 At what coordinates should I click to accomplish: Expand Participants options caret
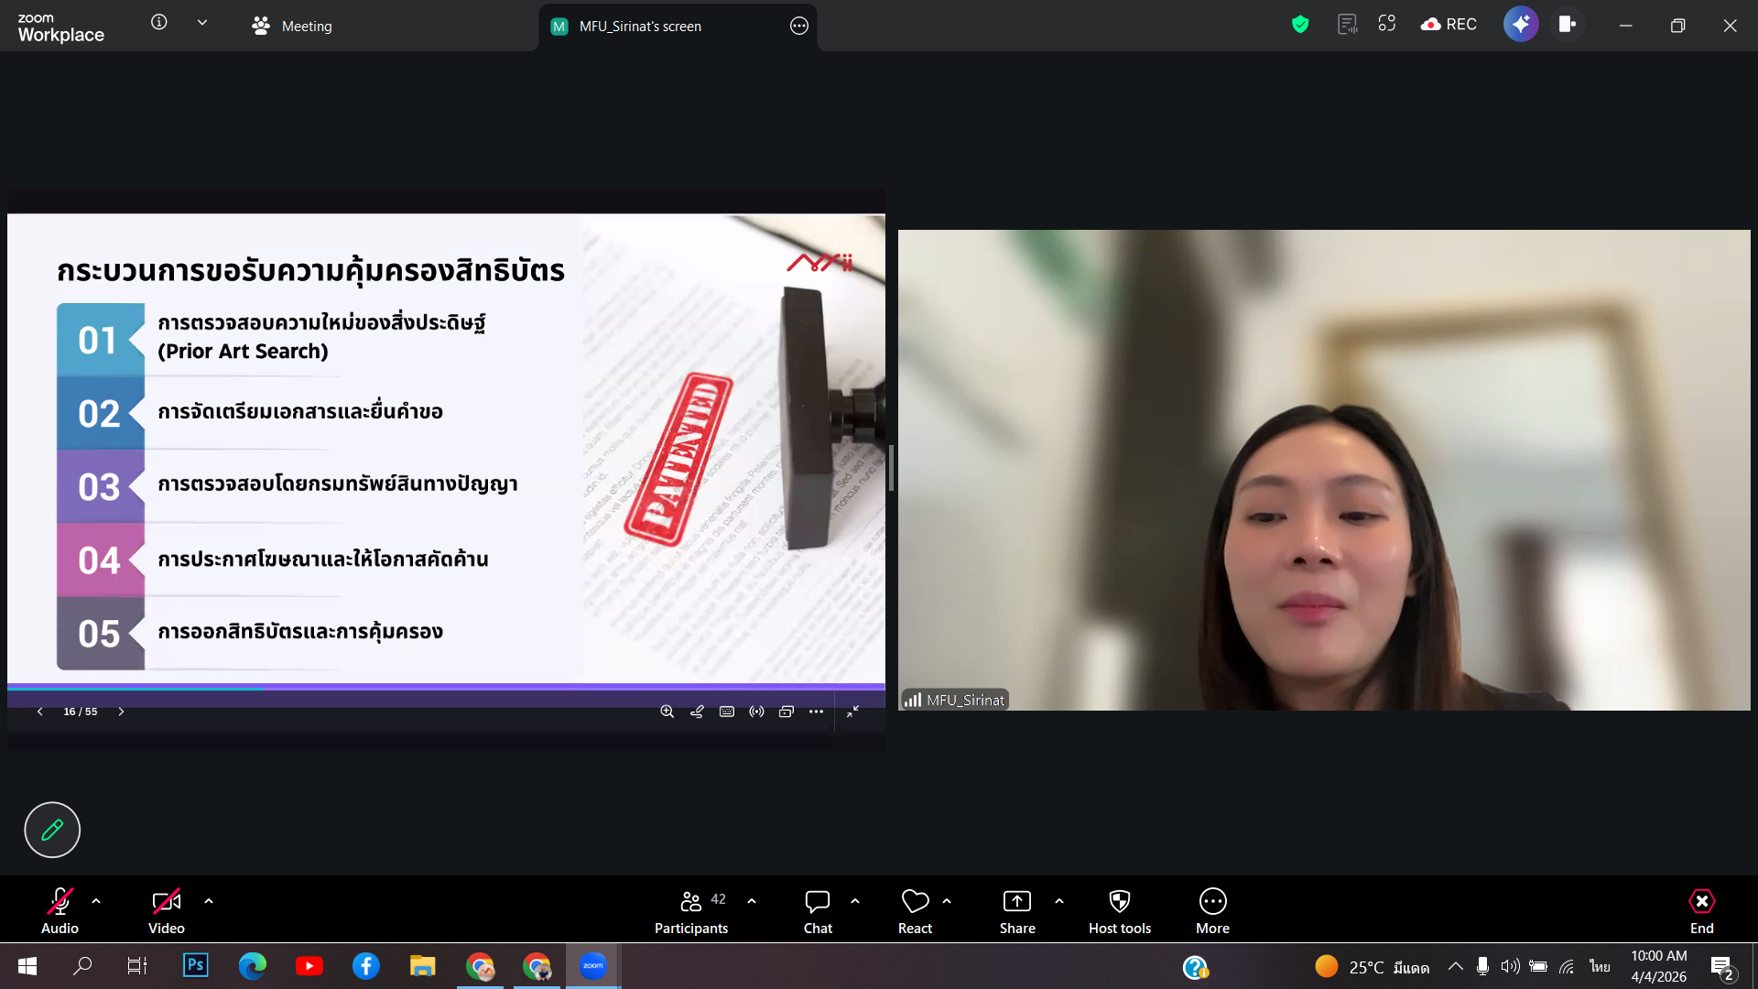[752, 901]
